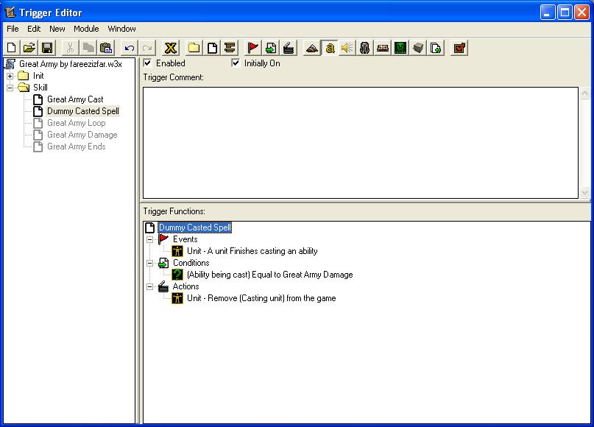Click the Paste clipboard icon

(x=106, y=48)
